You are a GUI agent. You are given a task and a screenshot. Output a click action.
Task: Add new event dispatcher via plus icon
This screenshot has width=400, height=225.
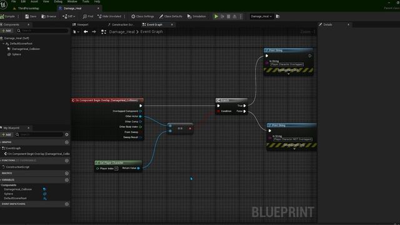(67, 204)
